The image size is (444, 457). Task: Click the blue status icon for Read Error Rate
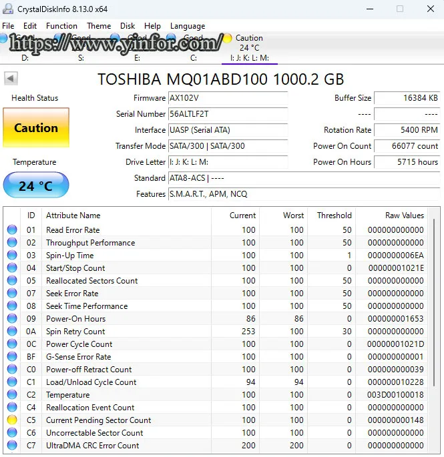12,230
